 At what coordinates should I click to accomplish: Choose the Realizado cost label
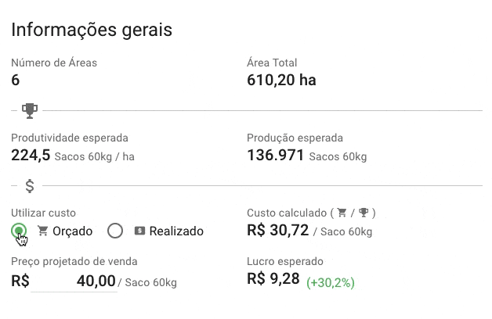click(176, 231)
